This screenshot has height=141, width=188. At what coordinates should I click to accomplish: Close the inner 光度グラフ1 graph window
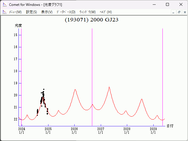pyautogui.click(x=184, y=12)
